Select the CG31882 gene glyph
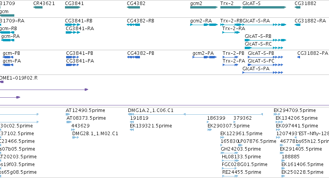Screen dimensions: 329x178 [x=297, y=7]
